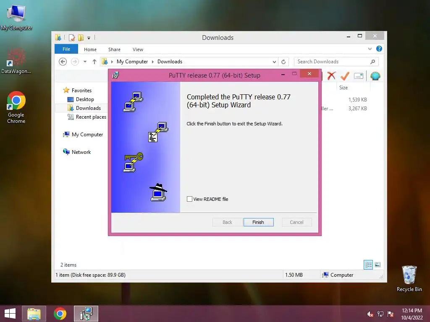
Task: Open the Recycle Bin desktop icon
Action: click(409, 278)
